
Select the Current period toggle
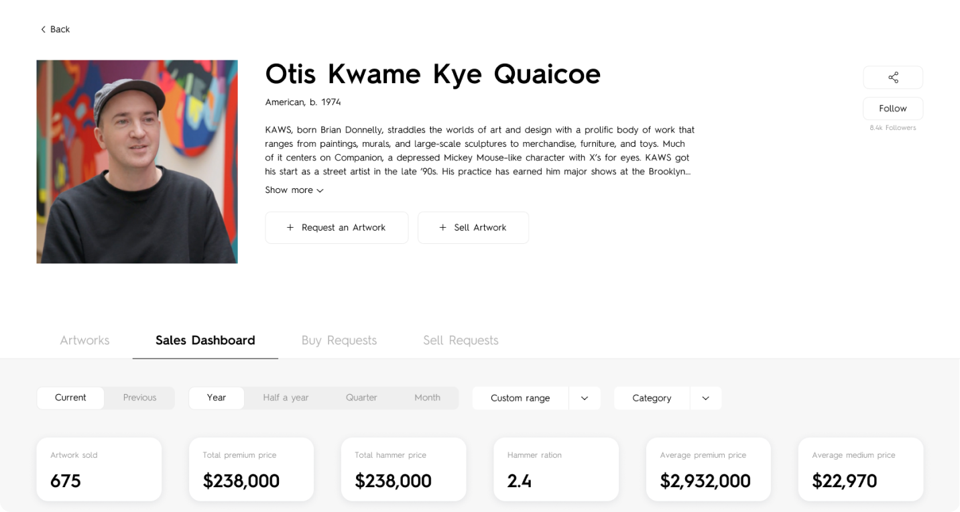70,398
